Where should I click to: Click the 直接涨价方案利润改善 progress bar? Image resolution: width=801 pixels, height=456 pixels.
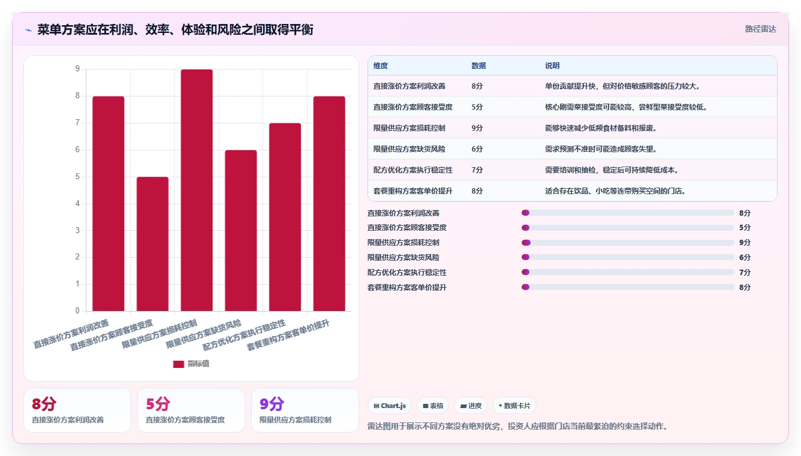[628, 213]
